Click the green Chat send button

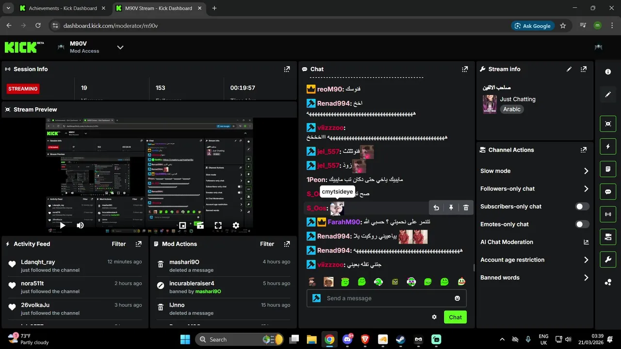(455, 317)
